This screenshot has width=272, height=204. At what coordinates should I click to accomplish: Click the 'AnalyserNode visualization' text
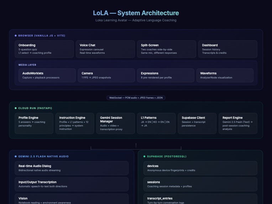coord(216,78)
